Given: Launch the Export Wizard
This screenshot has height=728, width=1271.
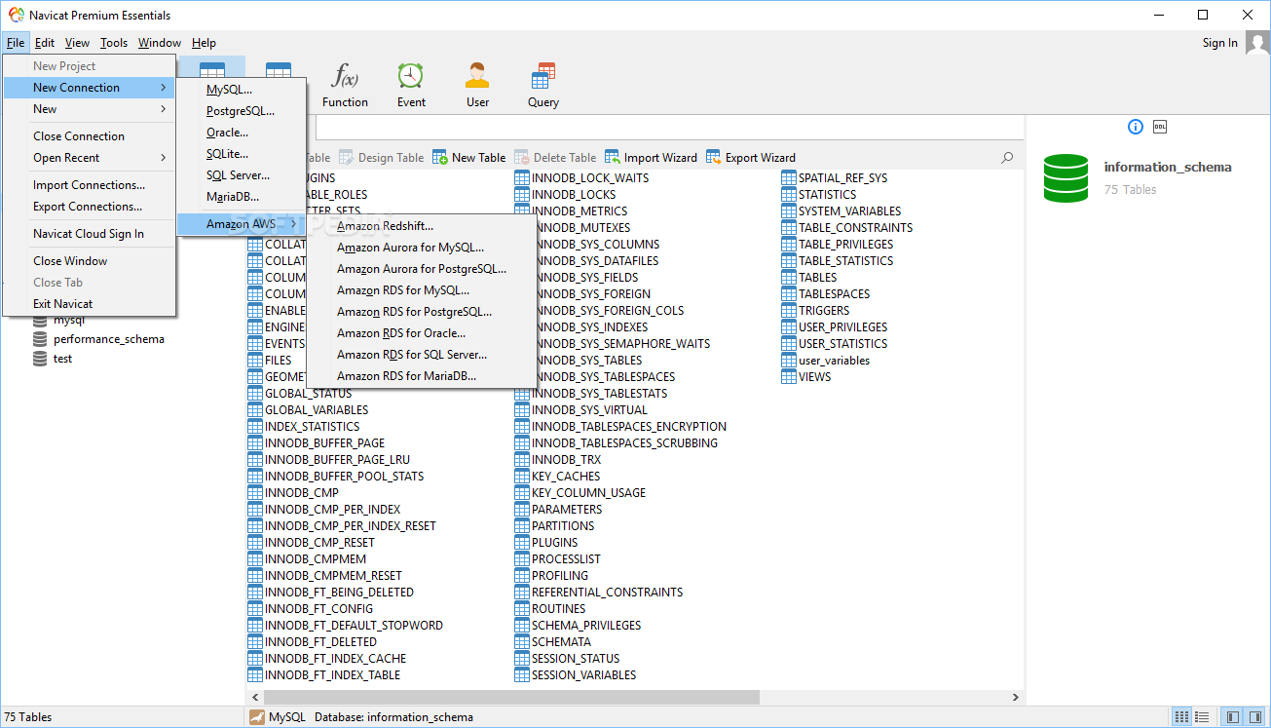Looking at the screenshot, I should (x=751, y=157).
